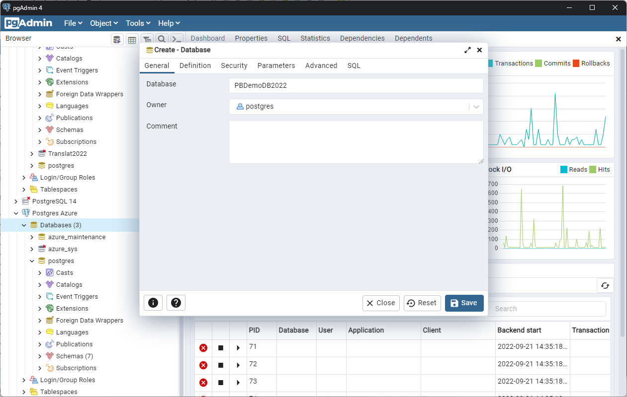Click the Reset button
The image size is (627, 397).
click(422, 303)
